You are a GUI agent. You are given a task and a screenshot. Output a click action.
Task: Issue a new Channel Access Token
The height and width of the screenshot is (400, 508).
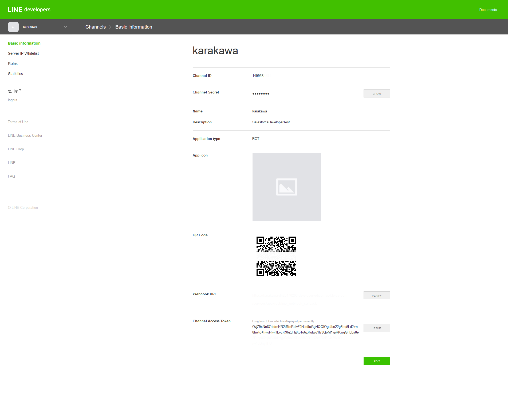point(377,328)
